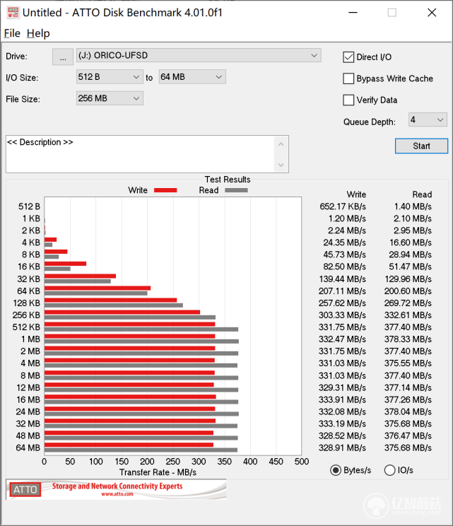Click the ATTO logo in the banner
This screenshot has height=526, width=453.
[25, 489]
